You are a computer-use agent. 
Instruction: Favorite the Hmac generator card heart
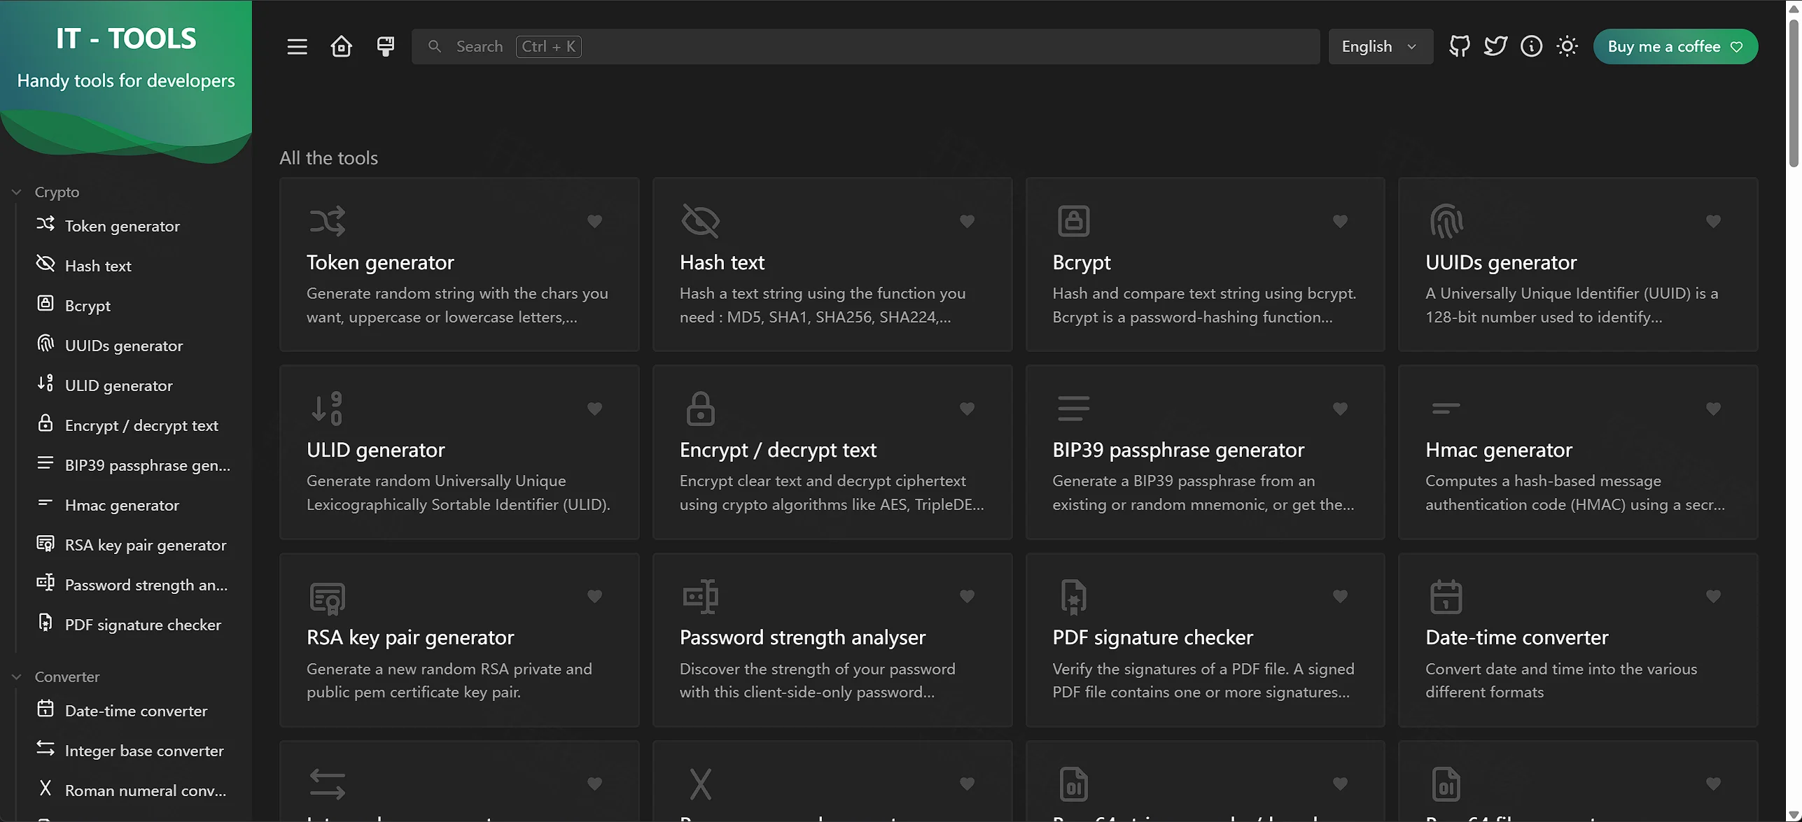coord(1713,409)
